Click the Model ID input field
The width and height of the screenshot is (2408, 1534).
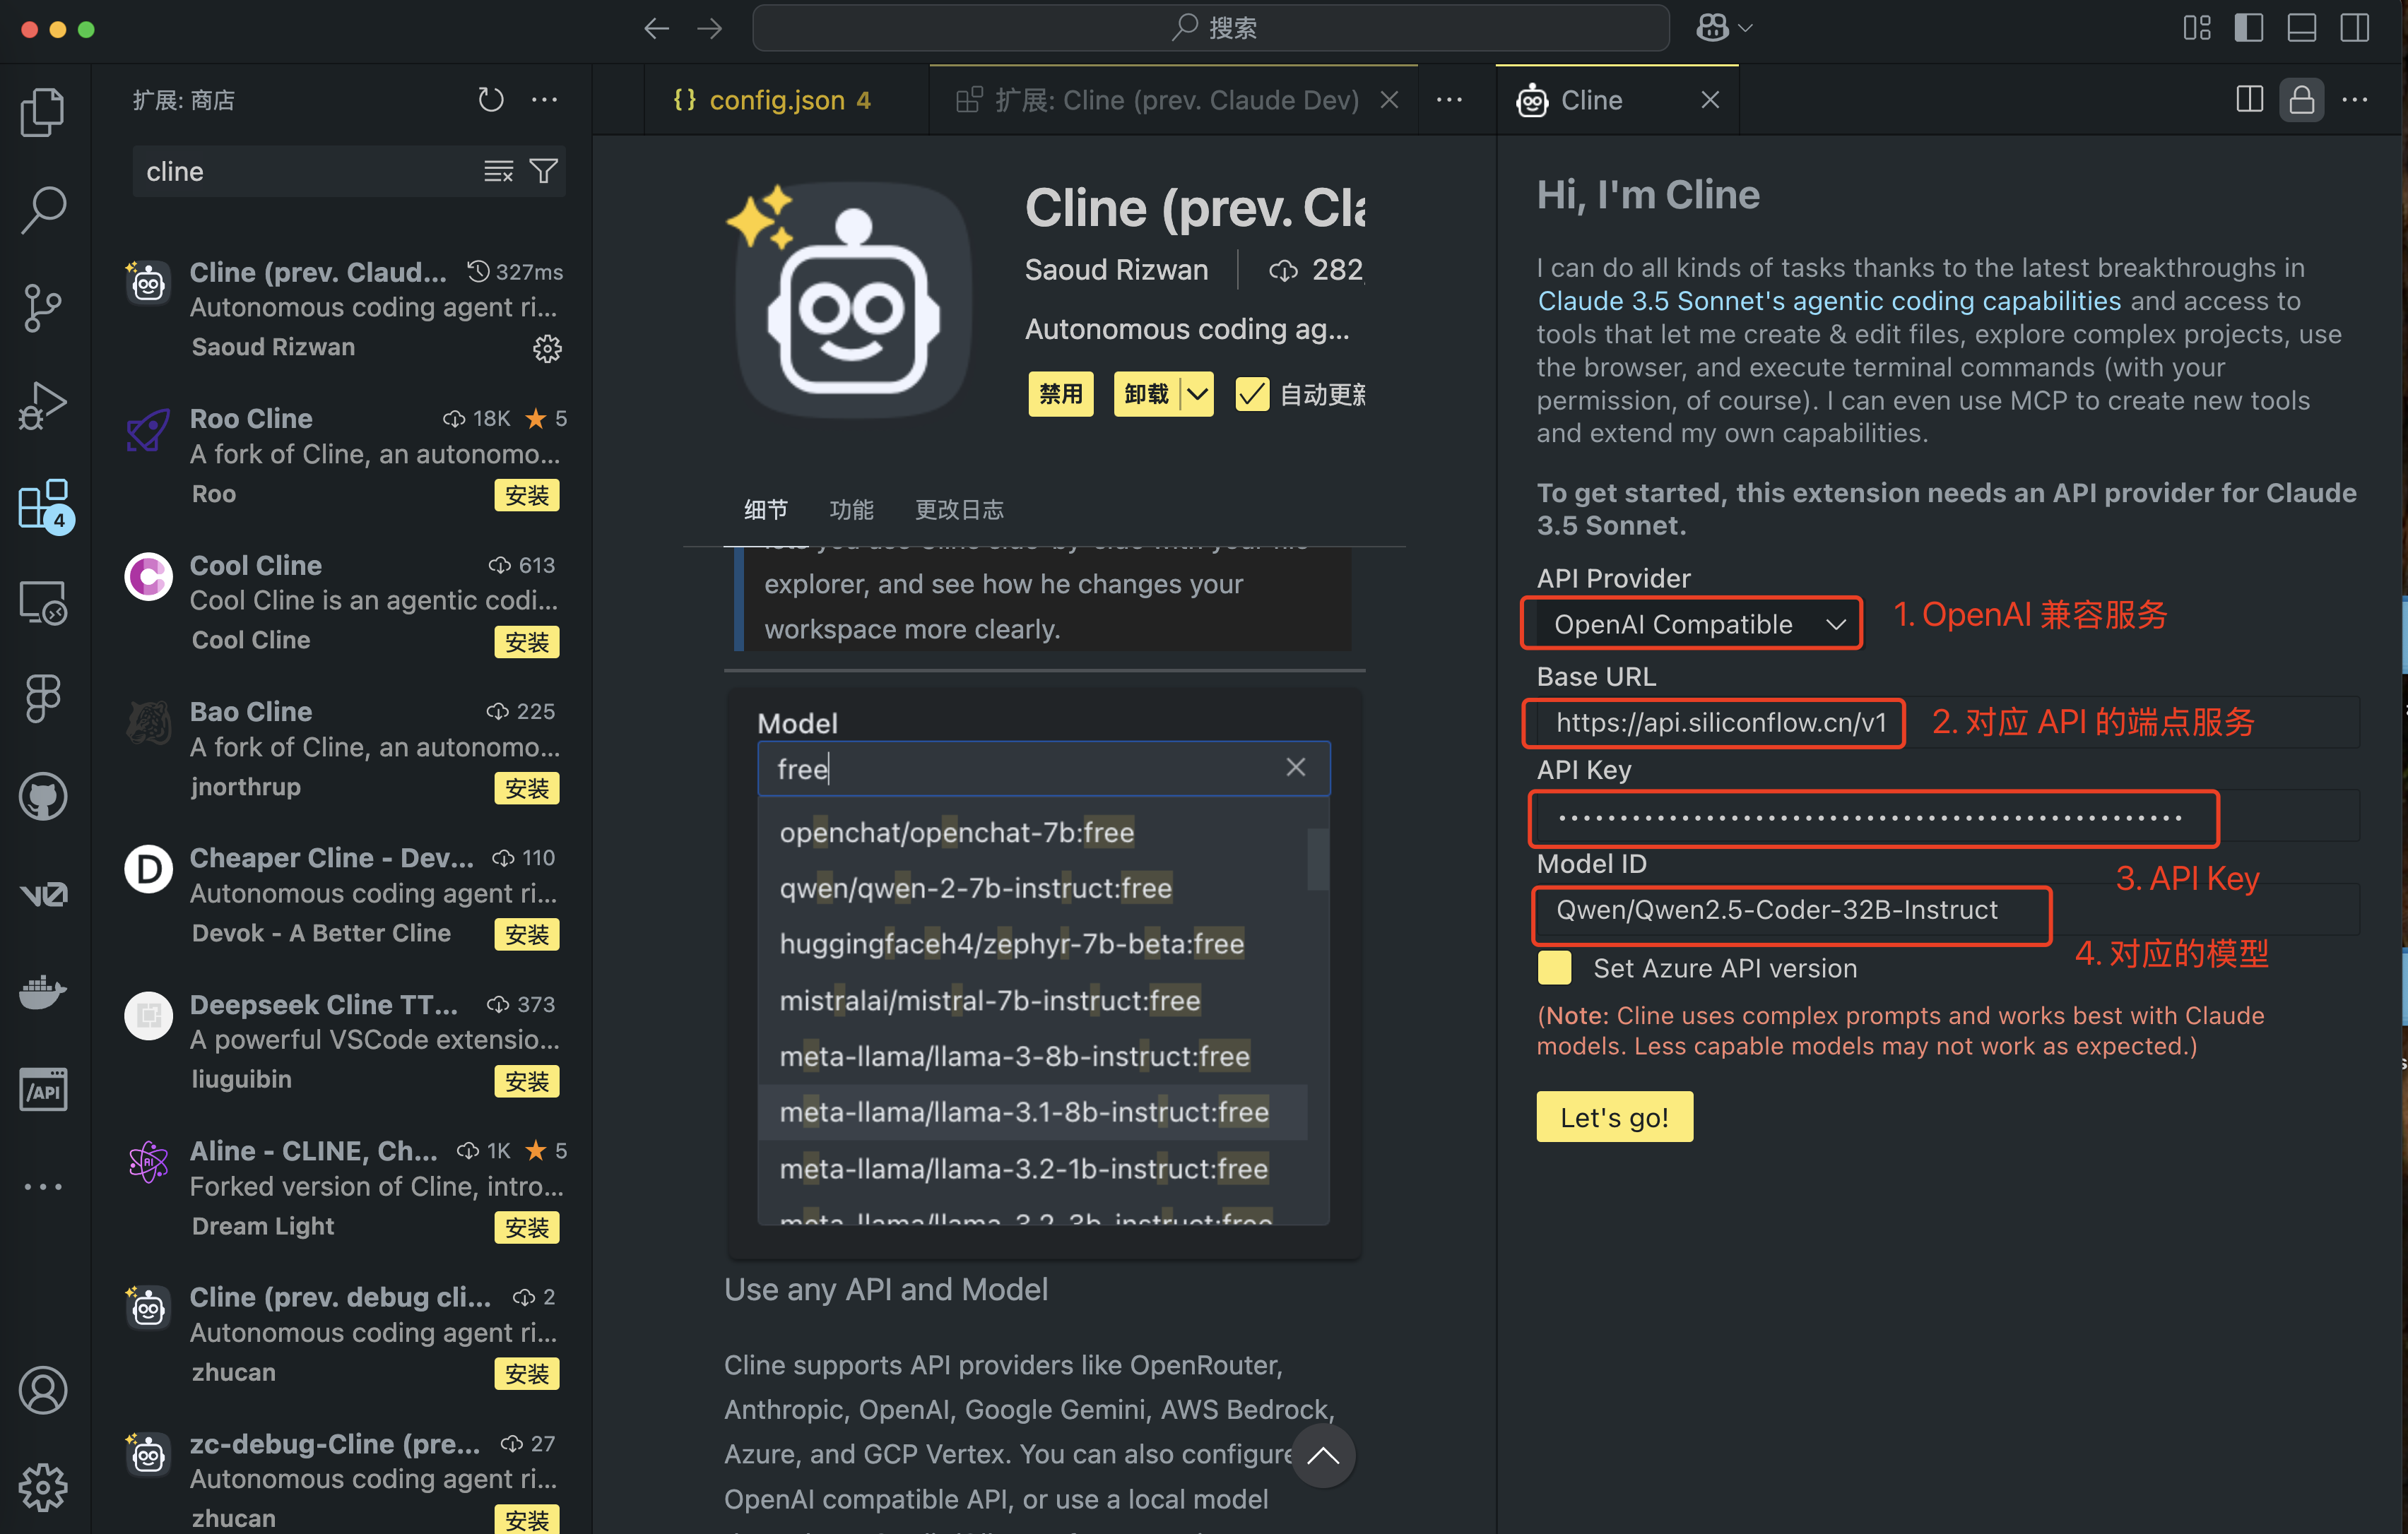1948,910
